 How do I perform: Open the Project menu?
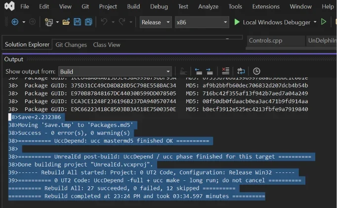[108, 6]
